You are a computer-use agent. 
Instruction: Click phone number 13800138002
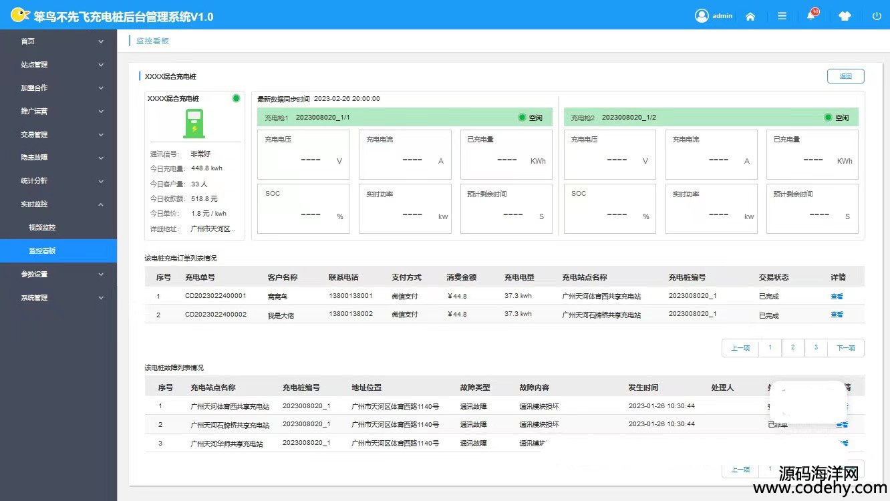351,314
